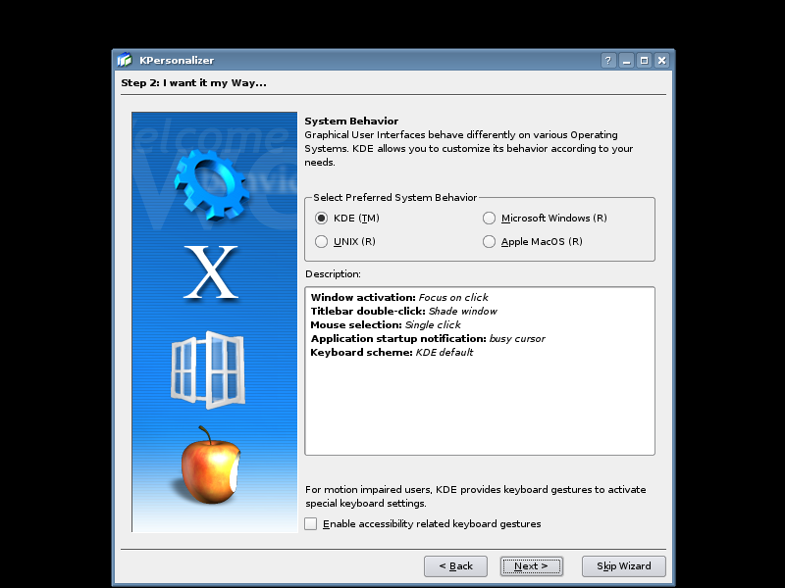Click the KPersonalizer app icon in title bar

tap(125, 60)
